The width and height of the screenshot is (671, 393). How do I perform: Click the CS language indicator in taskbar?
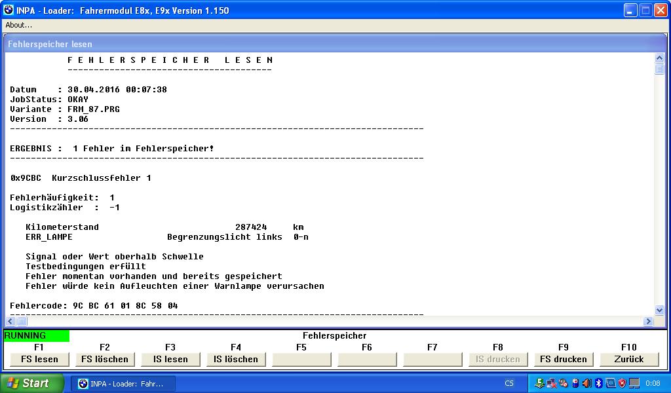[509, 383]
